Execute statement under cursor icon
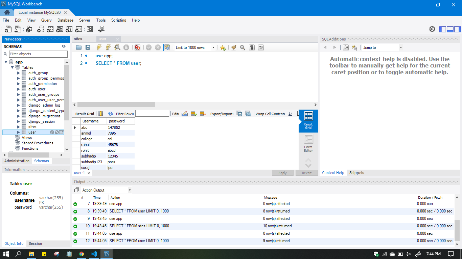 tap(108, 48)
